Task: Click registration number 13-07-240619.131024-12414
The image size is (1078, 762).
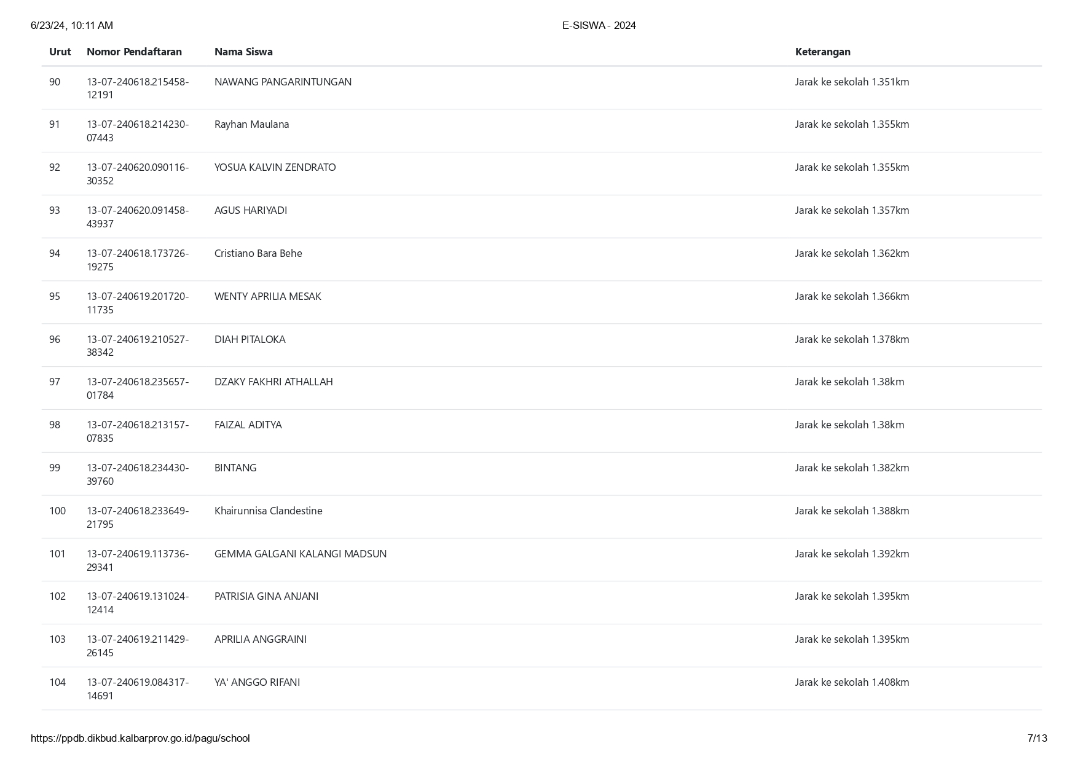Action: click(138, 603)
